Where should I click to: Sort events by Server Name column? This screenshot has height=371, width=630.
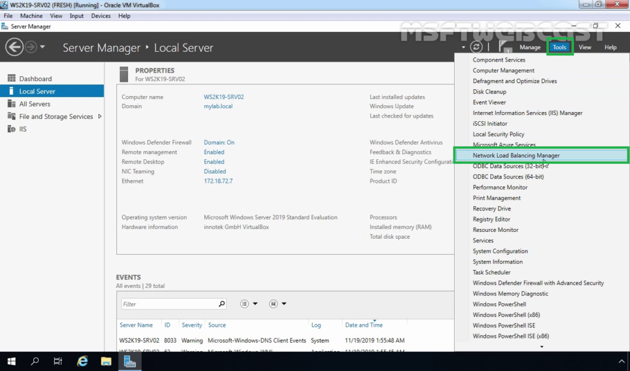[x=136, y=325]
